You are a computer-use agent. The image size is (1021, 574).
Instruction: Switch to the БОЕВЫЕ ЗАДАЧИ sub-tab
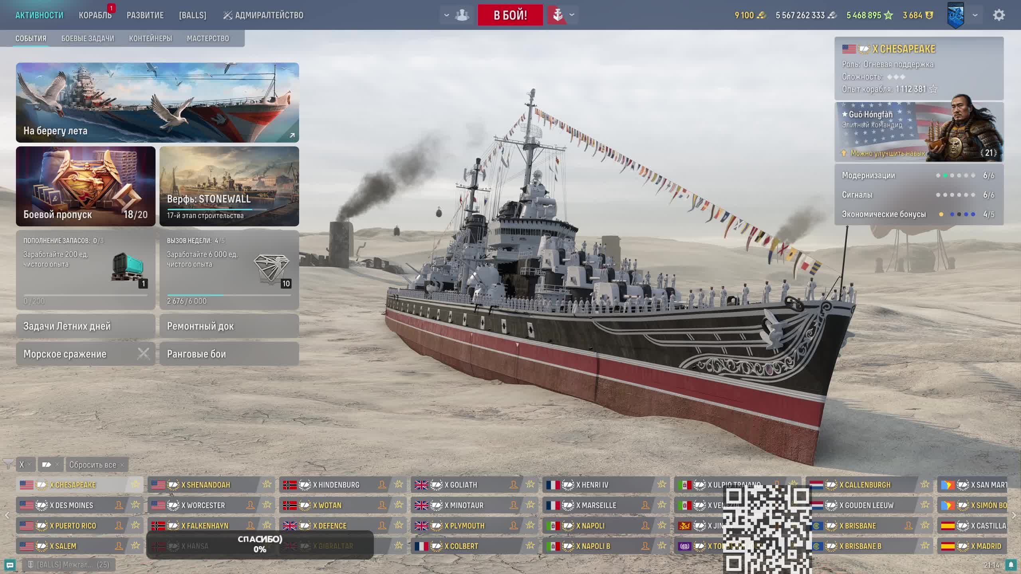click(88, 39)
